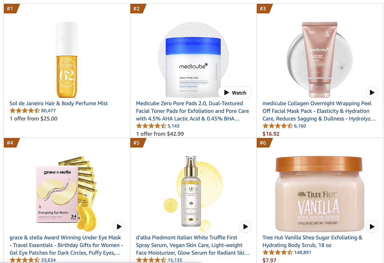Viewport: 384px width, 263px height.
Task: Play the Tree Hut Vanilla scrub video
Action: click(x=372, y=227)
